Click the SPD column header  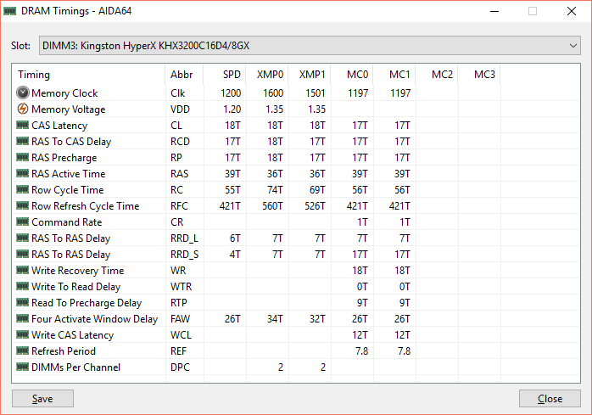click(x=231, y=75)
